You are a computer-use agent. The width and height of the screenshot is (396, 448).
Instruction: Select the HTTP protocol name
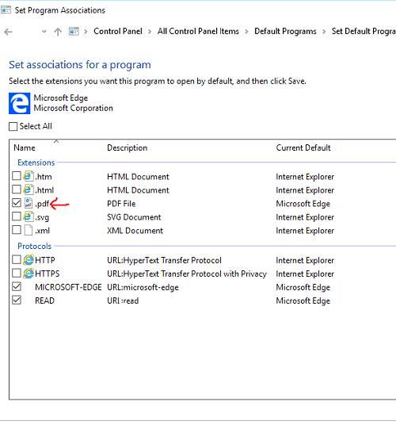45,260
